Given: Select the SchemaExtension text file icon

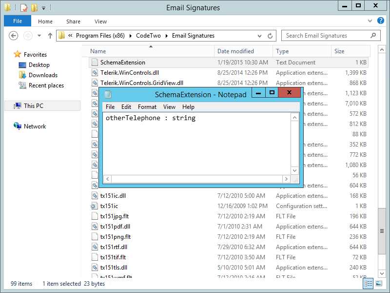Looking at the screenshot, I should click(x=95, y=63).
